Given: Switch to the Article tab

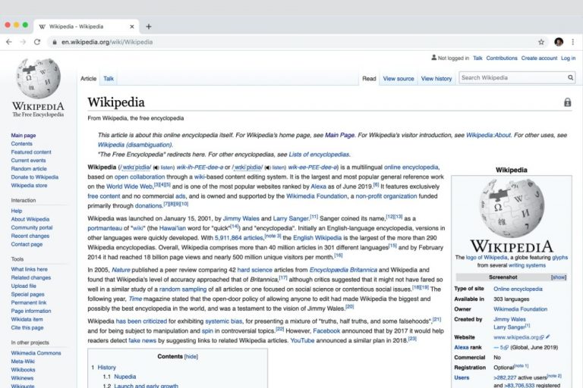Looking at the screenshot, I should [89, 78].
